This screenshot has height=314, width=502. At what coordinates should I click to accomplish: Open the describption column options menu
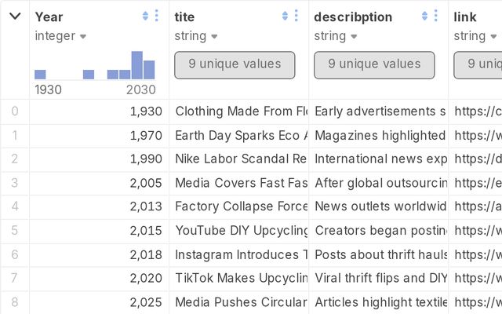point(436,16)
